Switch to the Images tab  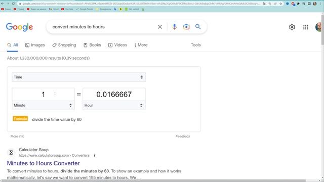click(x=35, y=45)
